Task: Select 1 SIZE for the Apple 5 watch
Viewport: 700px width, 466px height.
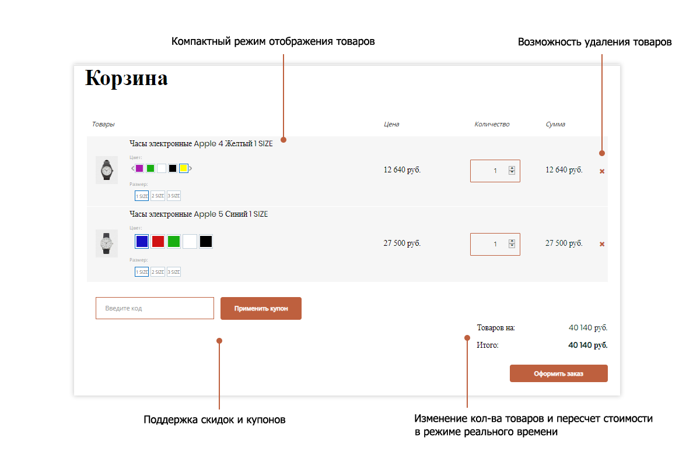Action: pos(142,271)
